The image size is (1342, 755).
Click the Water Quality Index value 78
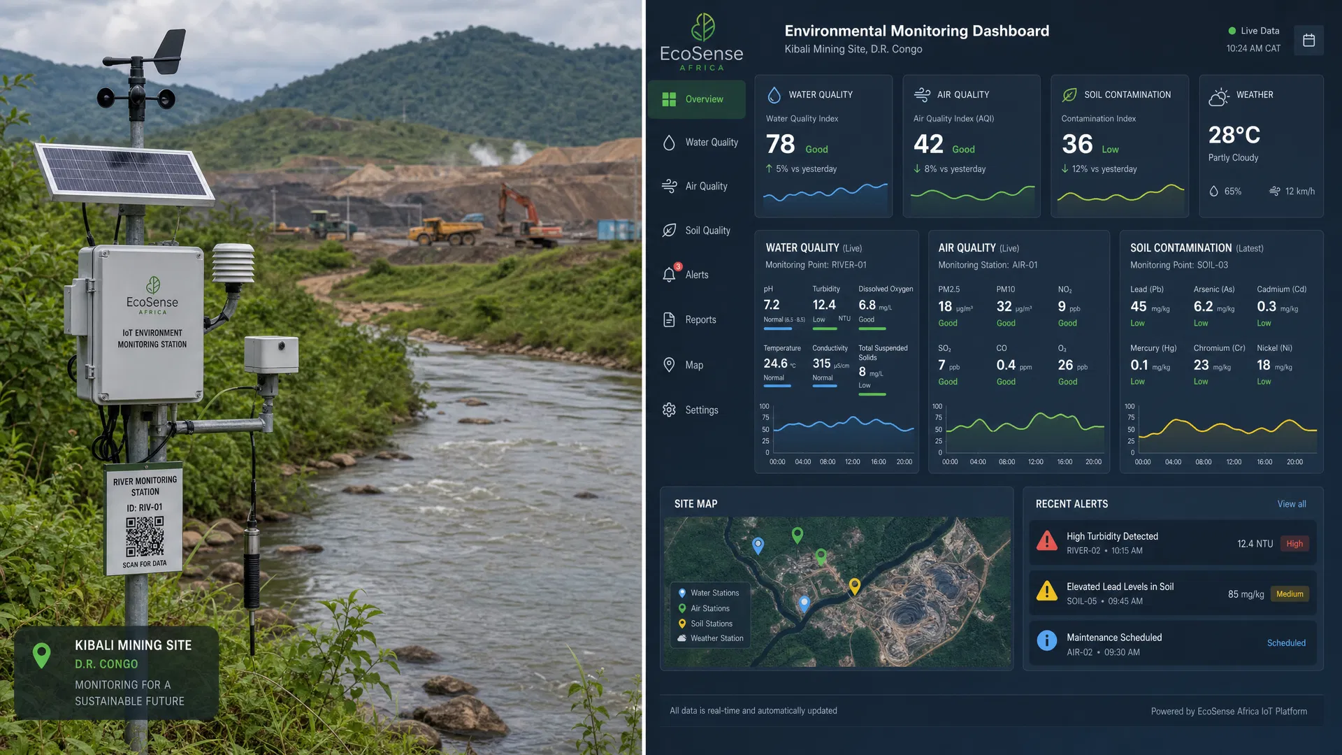780,145
